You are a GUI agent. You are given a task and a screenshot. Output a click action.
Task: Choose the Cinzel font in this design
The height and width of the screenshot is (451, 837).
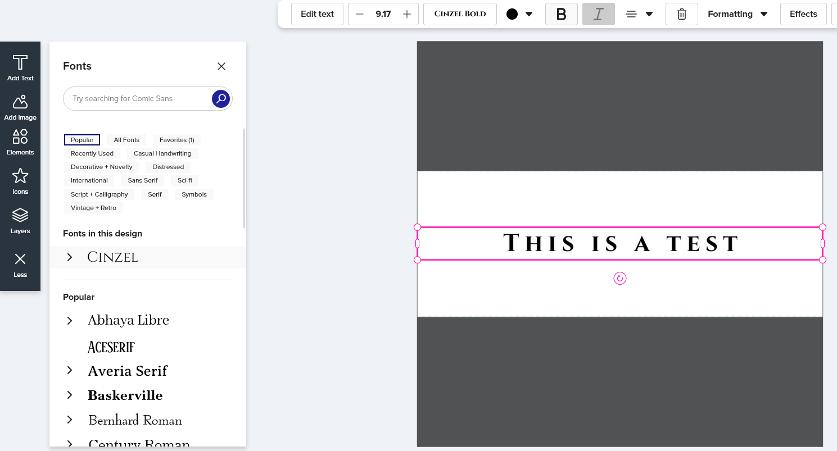click(x=113, y=257)
